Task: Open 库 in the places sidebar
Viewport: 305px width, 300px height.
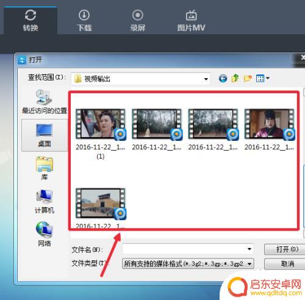Action: click(x=45, y=168)
